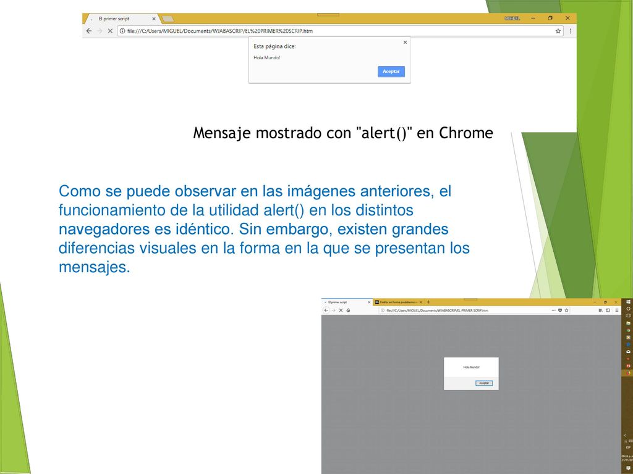
Task: Click the site info icon in Chrome's address bar
Action: coord(122,31)
